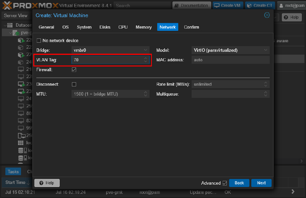Image resolution: width=306 pixels, height=198 pixels.
Task: Toggle the Advanced options checkbox
Action: (x=225, y=183)
